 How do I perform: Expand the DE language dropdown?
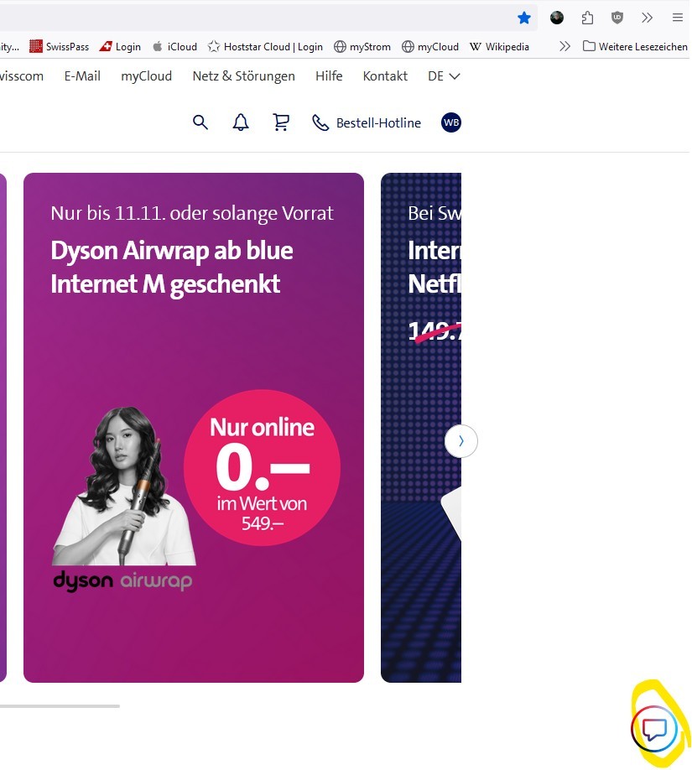(x=444, y=76)
